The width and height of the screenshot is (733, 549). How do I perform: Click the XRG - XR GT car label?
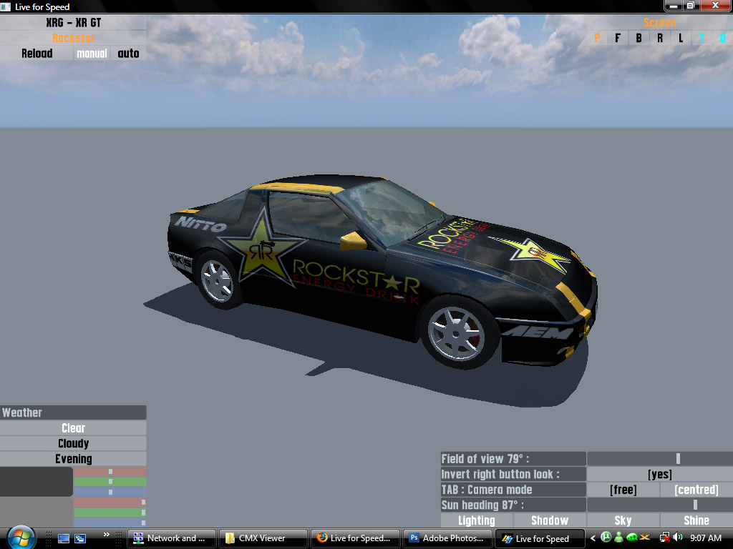click(74, 22)
